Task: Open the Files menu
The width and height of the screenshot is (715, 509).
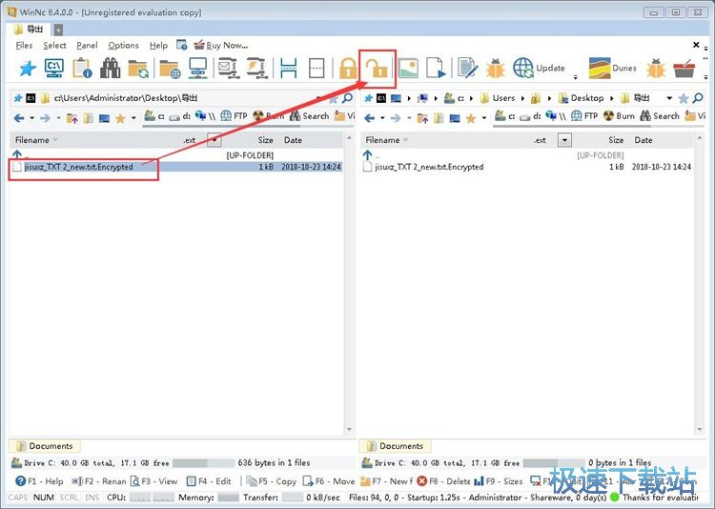Action: [24, 45]
